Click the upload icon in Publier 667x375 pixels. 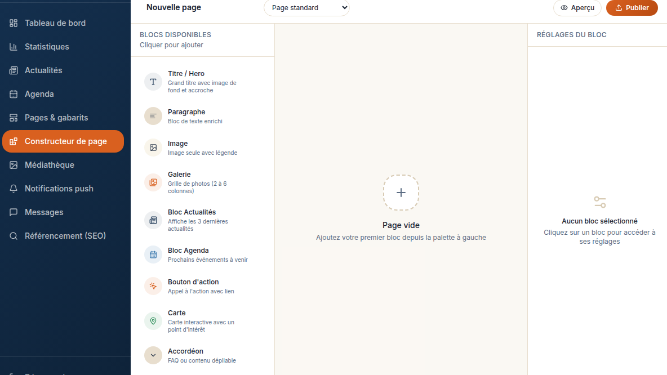619,8
